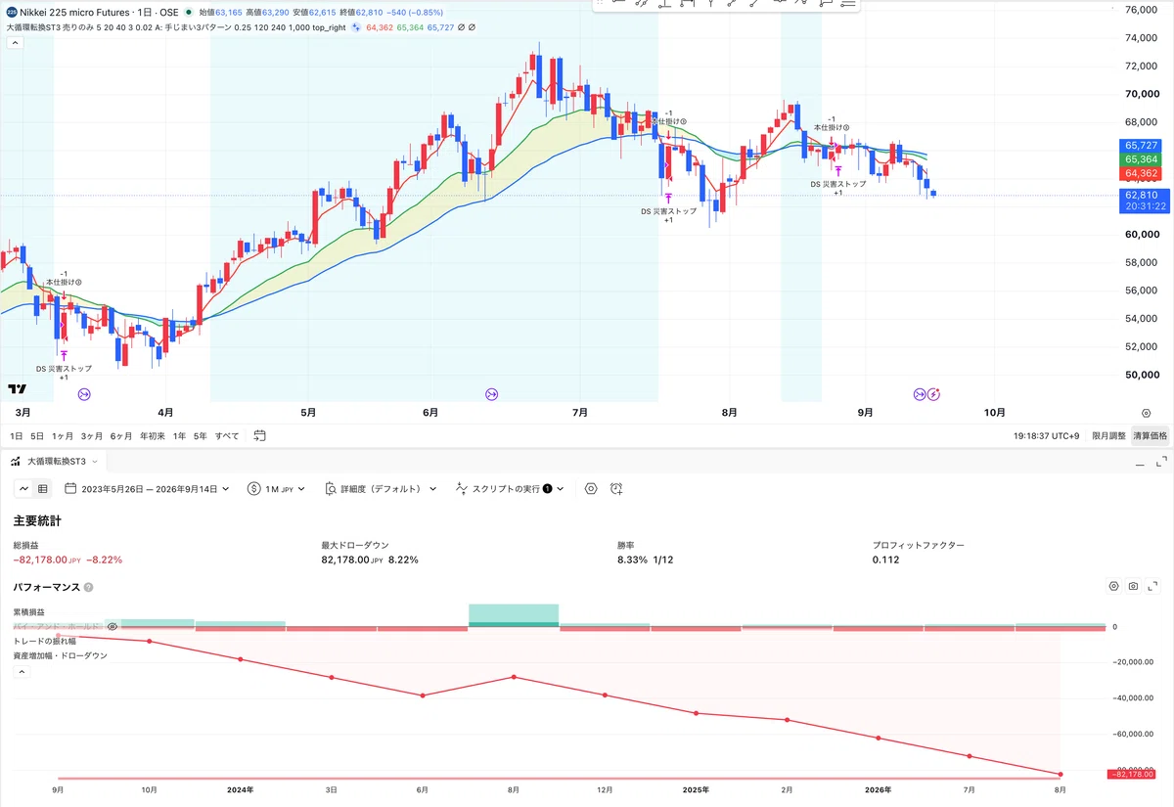Image resolution: width=1174 pixels, height=807 pixels.
Task: Open the 詳細度 (デフォルト) detail dropdown
Action: tap(379, 488)
